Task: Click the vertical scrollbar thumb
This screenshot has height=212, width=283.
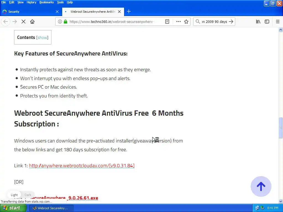Action: tap(281, 128)
